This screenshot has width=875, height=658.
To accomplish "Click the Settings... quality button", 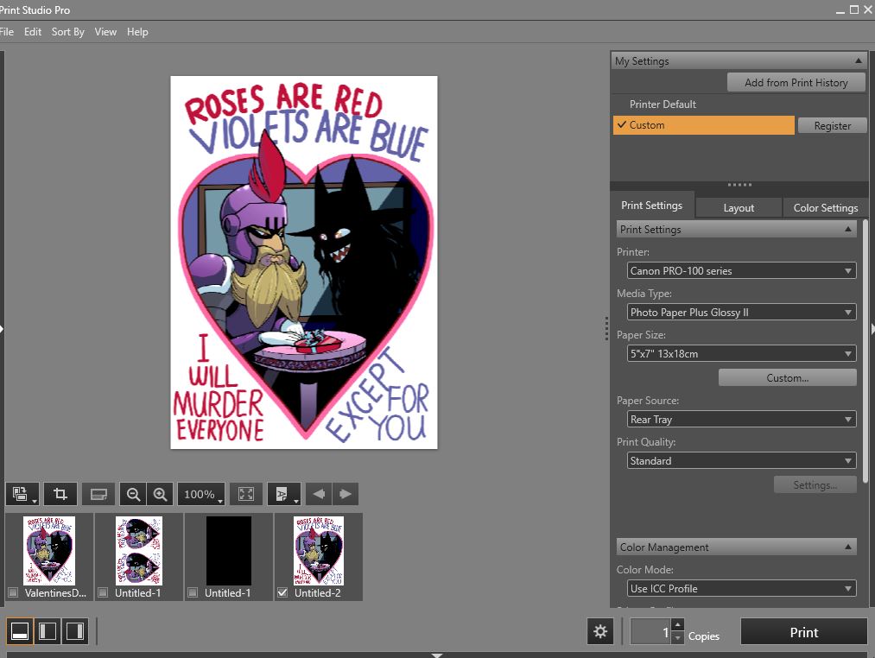I will (x=815, y=485).
